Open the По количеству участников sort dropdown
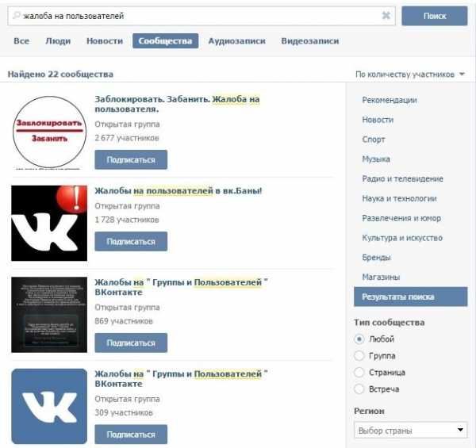 tap(410, 75)
